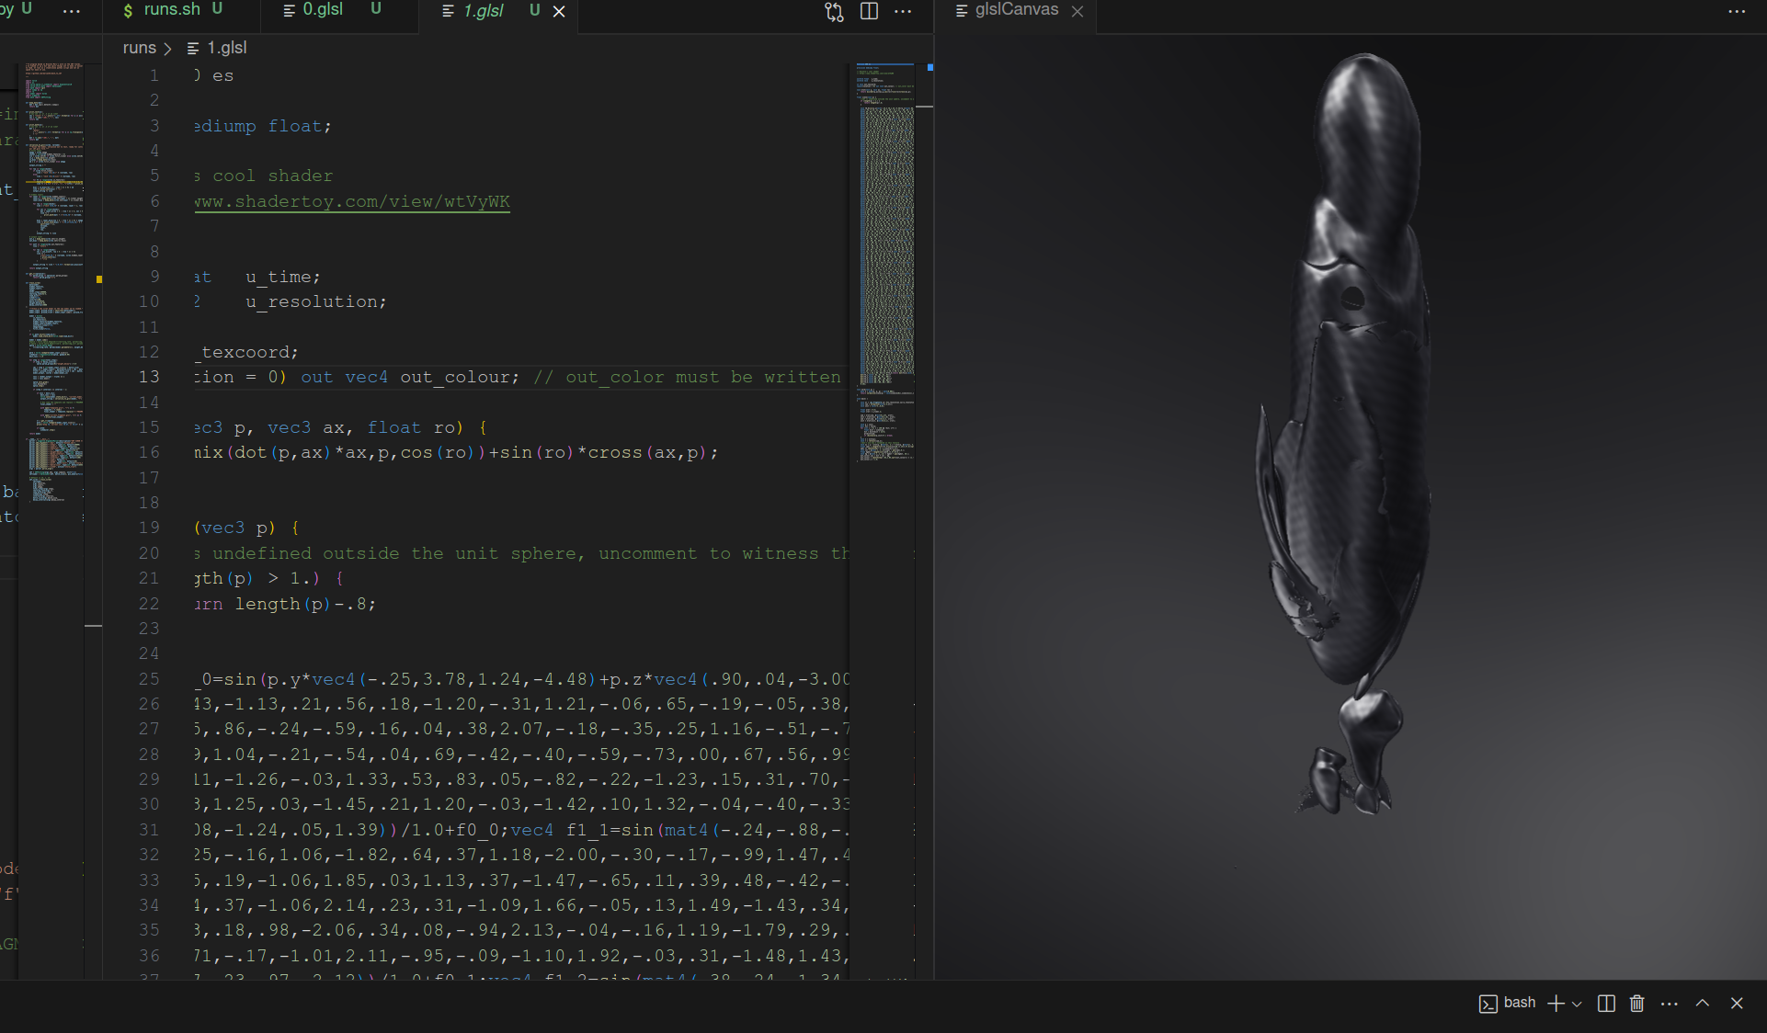This screenshot has height=1033, width=1767.
Task: Open more actions for glslCanvas group
Action: point(1737,11)
